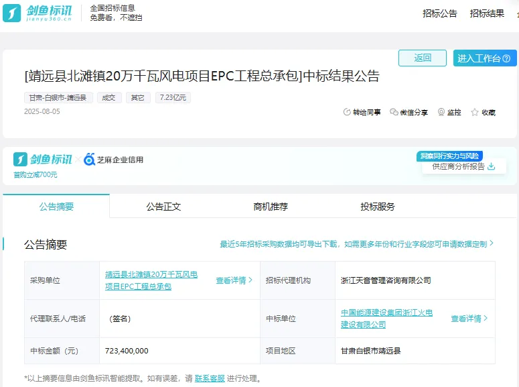Click the 剑鱼标讯 logo in header
The image size is (519, 387).
coord(40,13)
